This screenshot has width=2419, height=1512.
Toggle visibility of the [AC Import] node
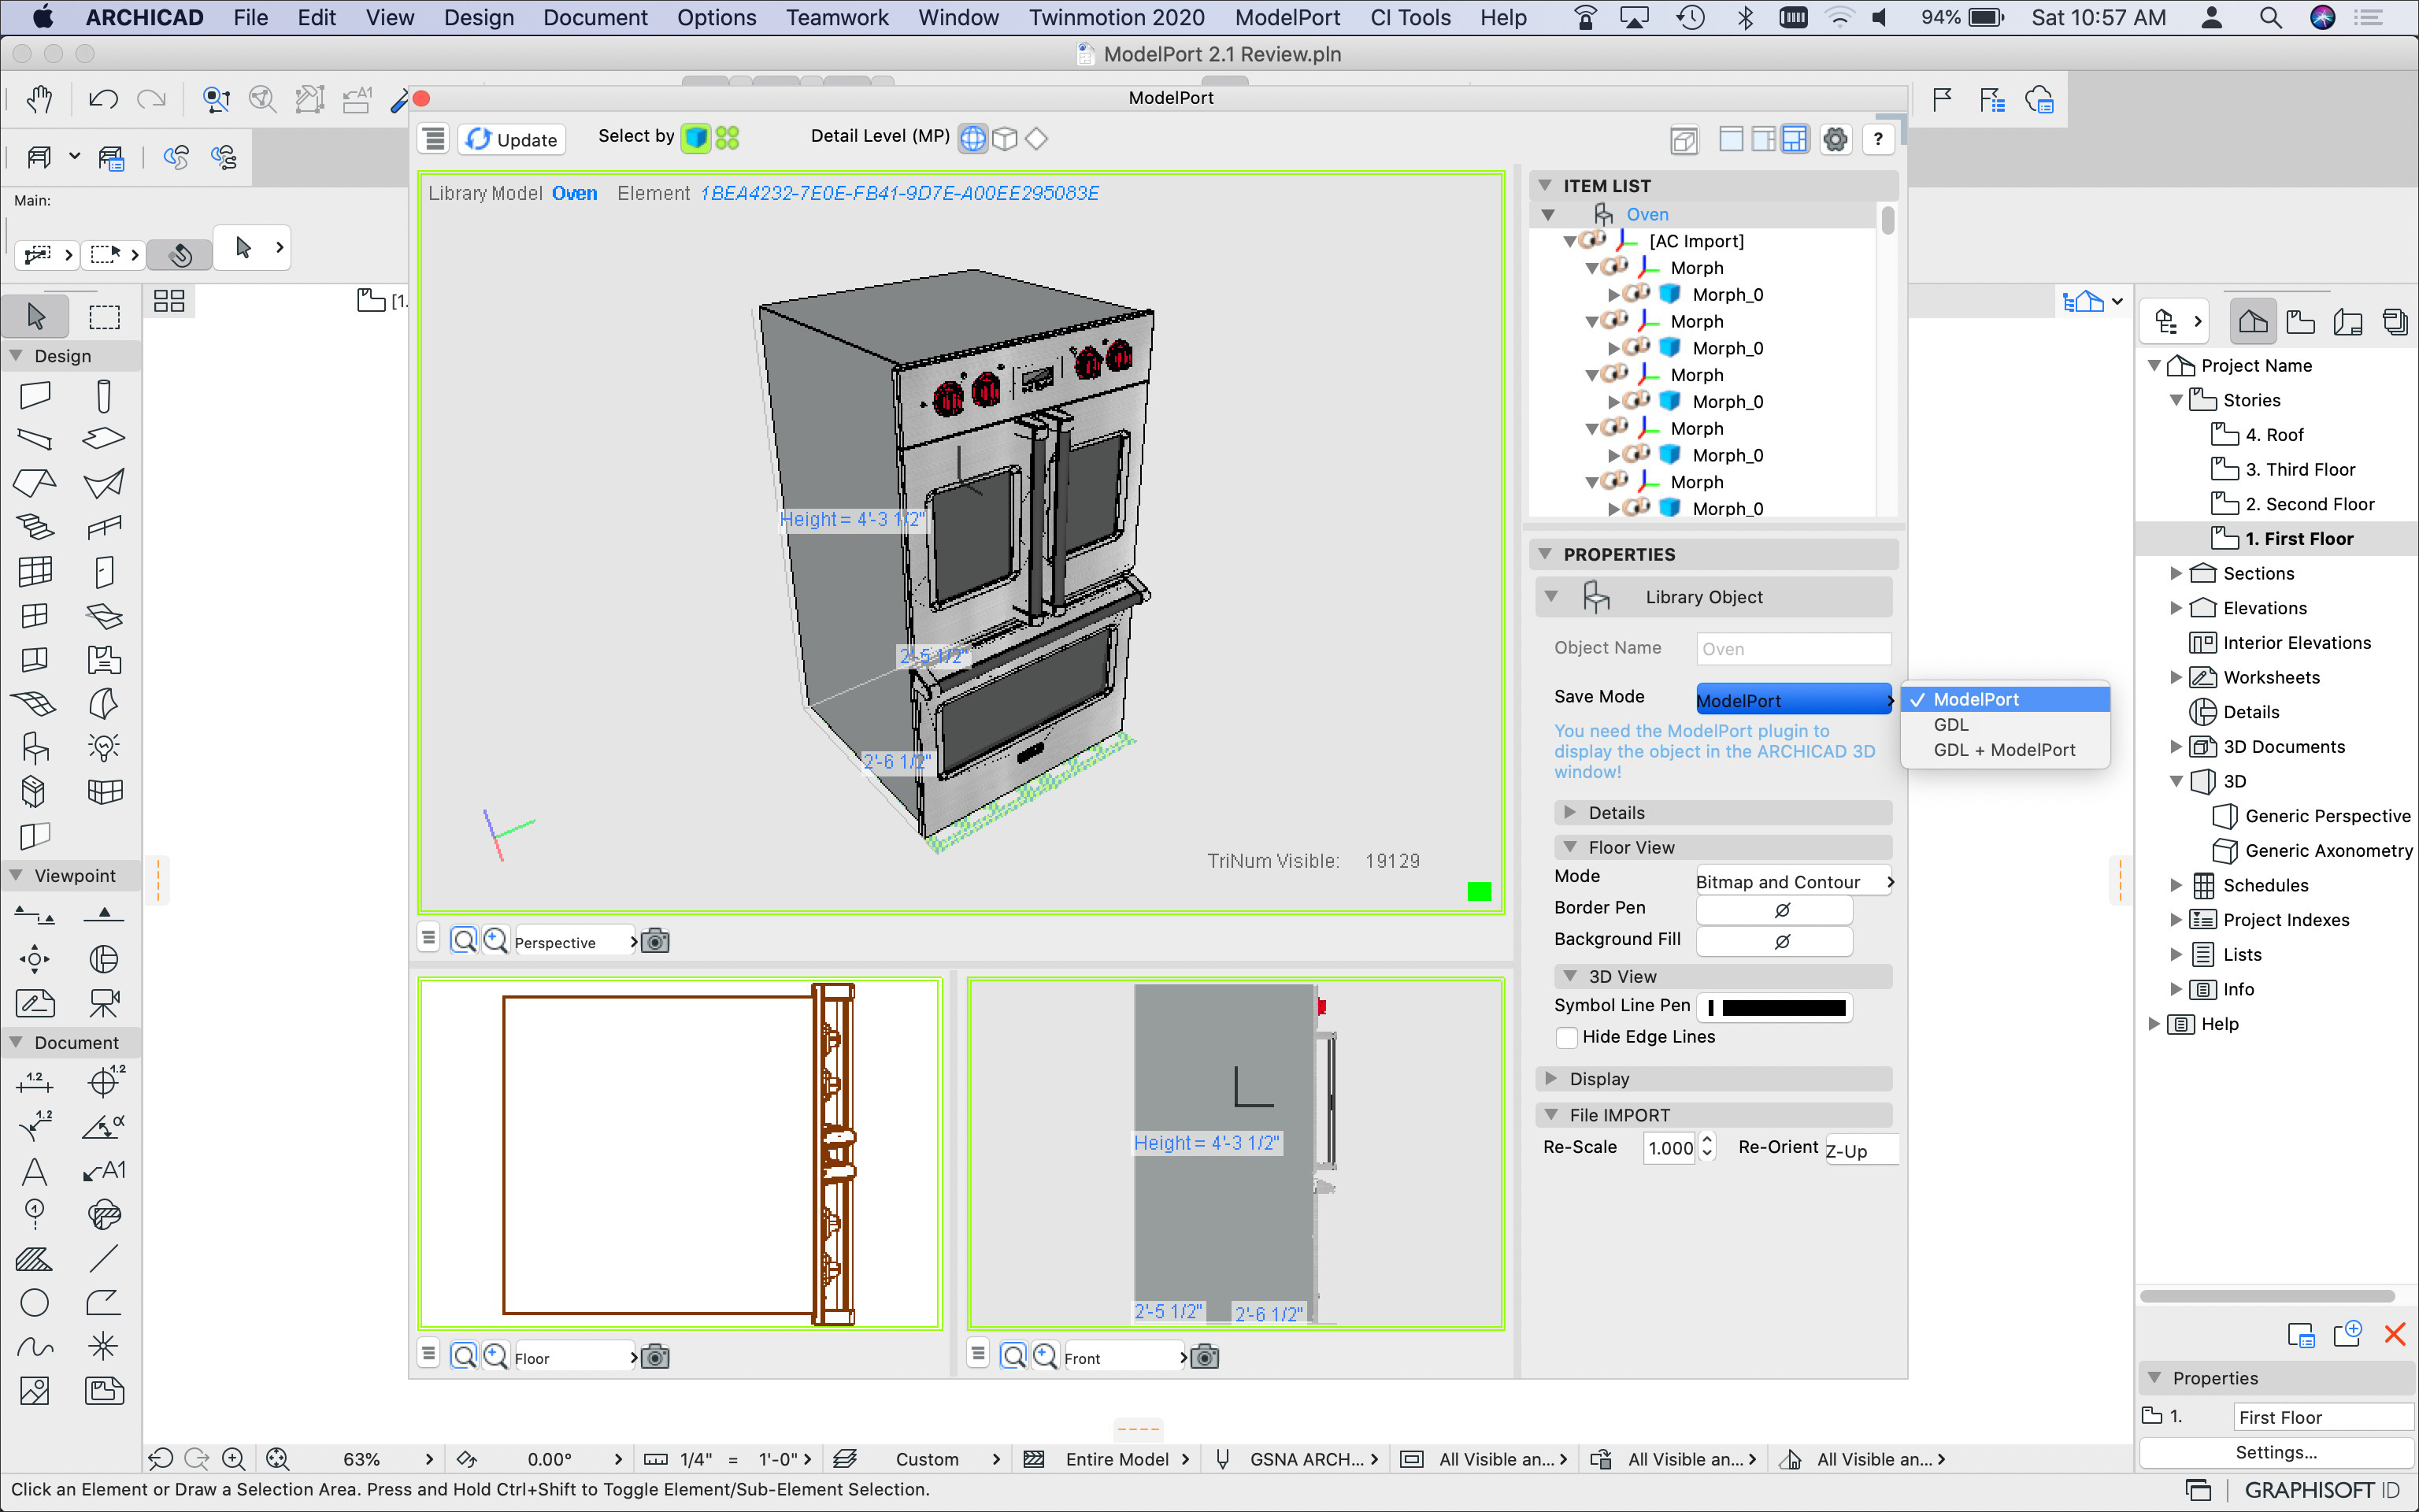tap(1592, 240)
